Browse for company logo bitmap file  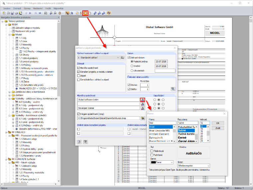[142, 118]
